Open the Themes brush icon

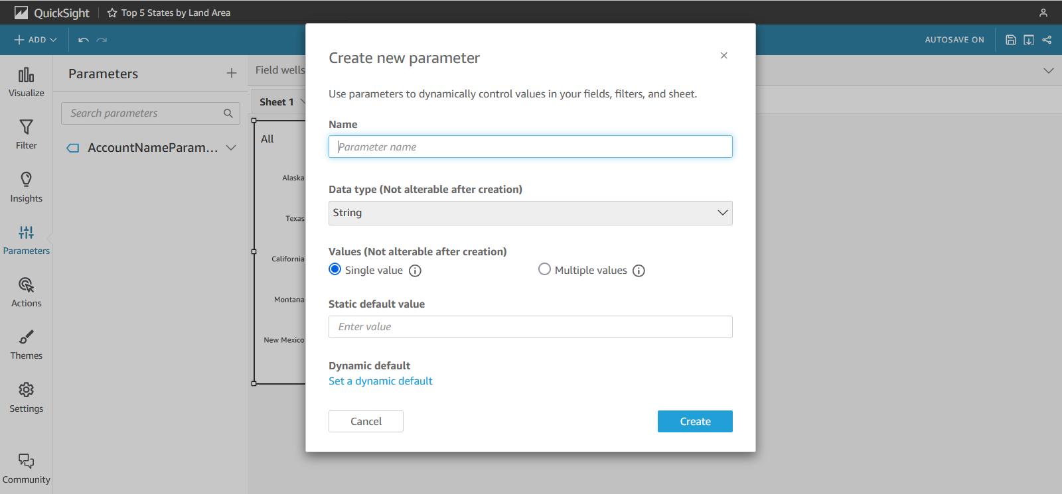[x=26, y=338]
